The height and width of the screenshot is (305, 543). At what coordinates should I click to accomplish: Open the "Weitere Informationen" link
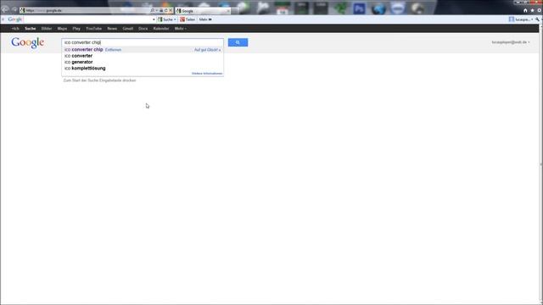pyautogui.click(x=207, y=74)
